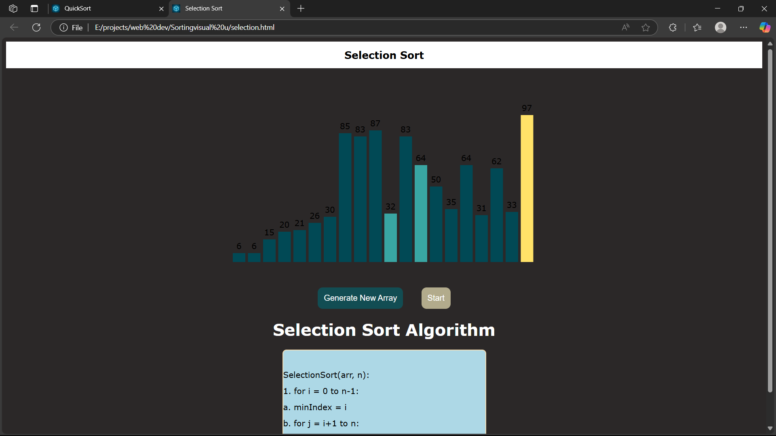Open the tab actions menu icon
The width and height of the screenshot is (776, 436).
coord(34,8)
